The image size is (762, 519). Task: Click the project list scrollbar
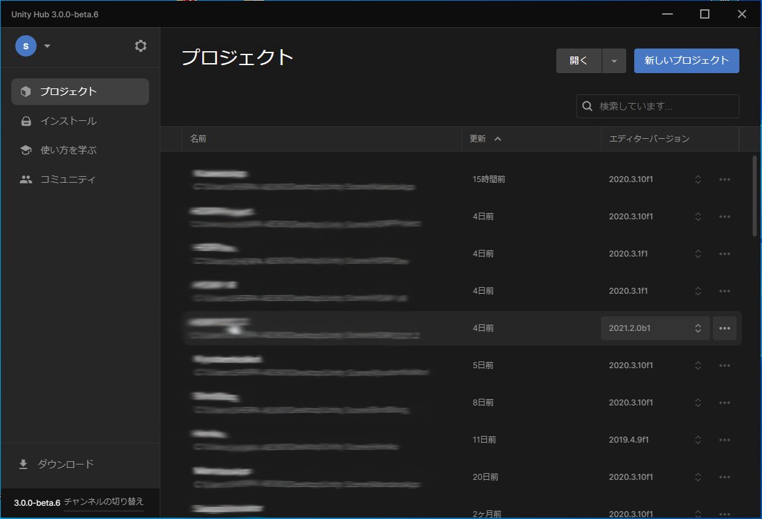754,196
